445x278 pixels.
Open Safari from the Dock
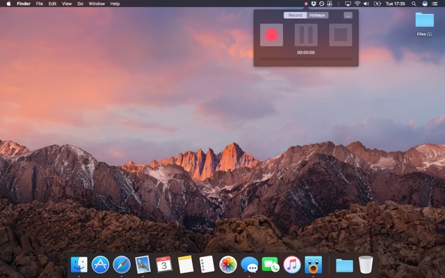(x=122, y=264)
